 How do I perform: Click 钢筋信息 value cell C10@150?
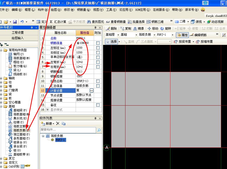coord(85,43)
